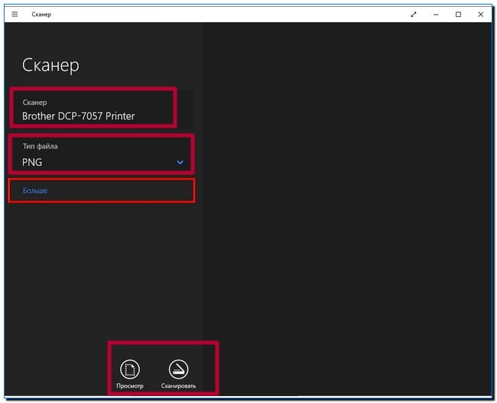The height and width of the screenshot is (403, 497).
Task: Click the empty scan preview area
Action: (348, 206)
